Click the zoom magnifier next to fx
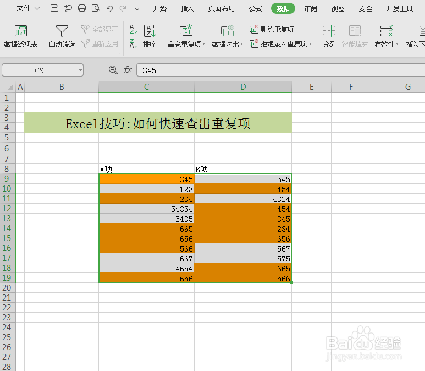The image size is (425, 371). (113, 70)
